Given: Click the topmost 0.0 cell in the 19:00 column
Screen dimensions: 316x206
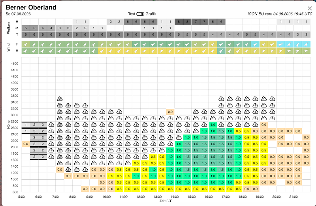Looking at the screenshot, I should (x=264, y=125).
